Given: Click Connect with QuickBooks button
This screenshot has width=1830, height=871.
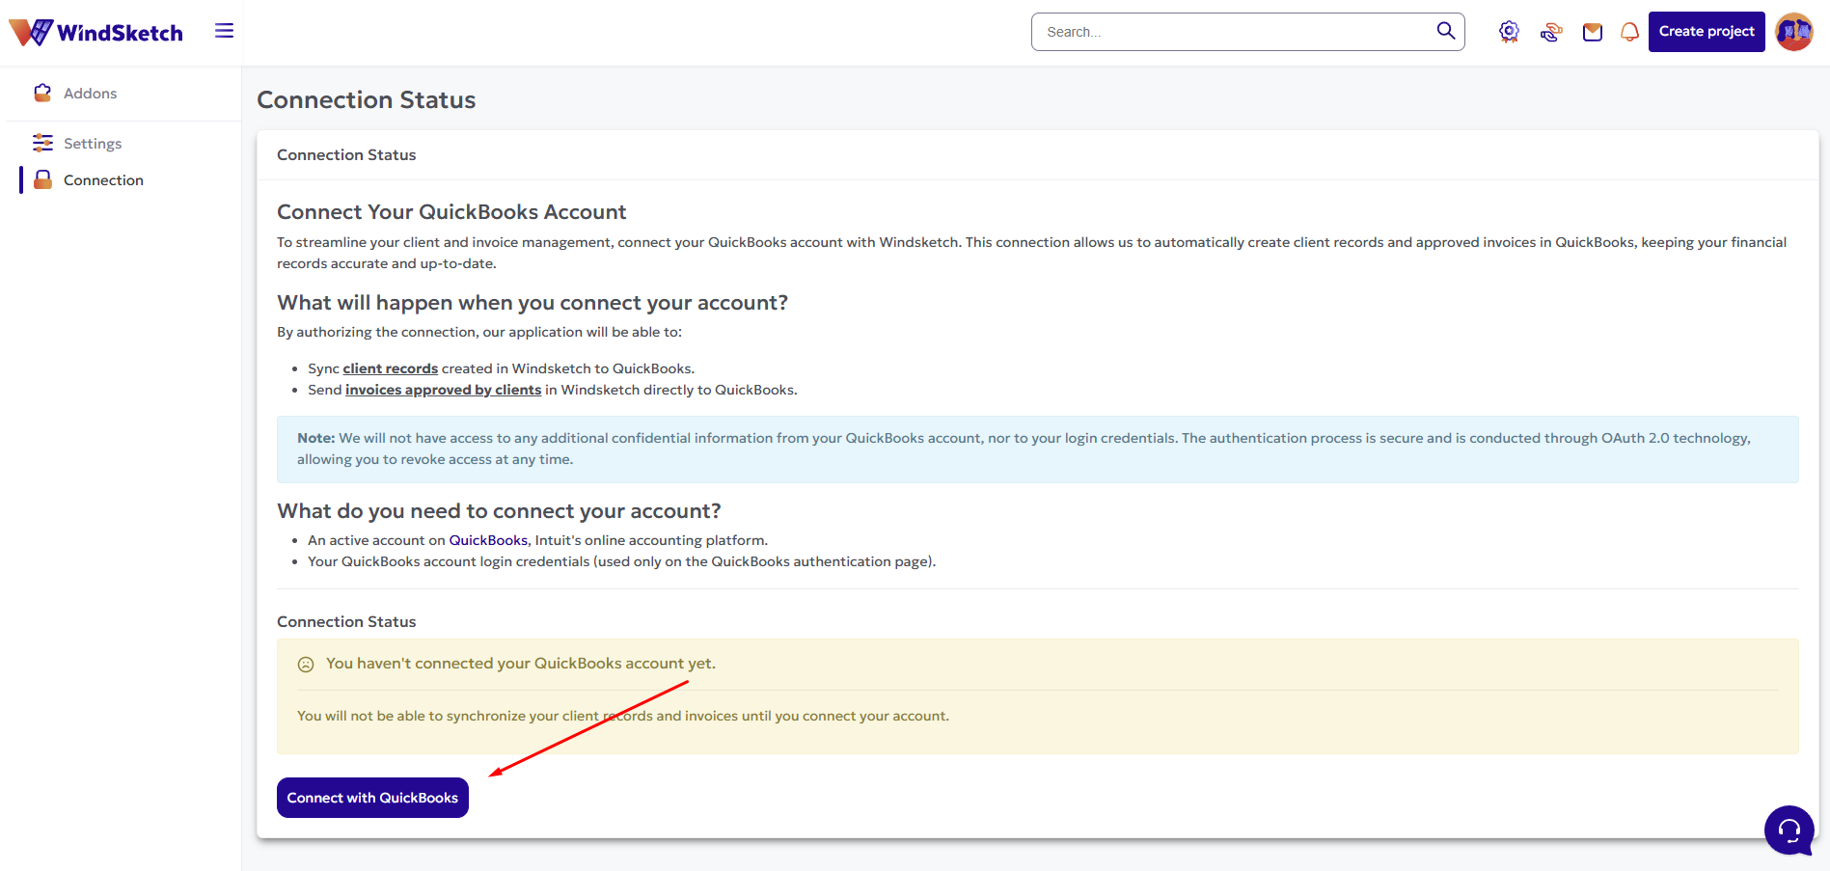Looking at the screenshot, I should pos(372,798).
